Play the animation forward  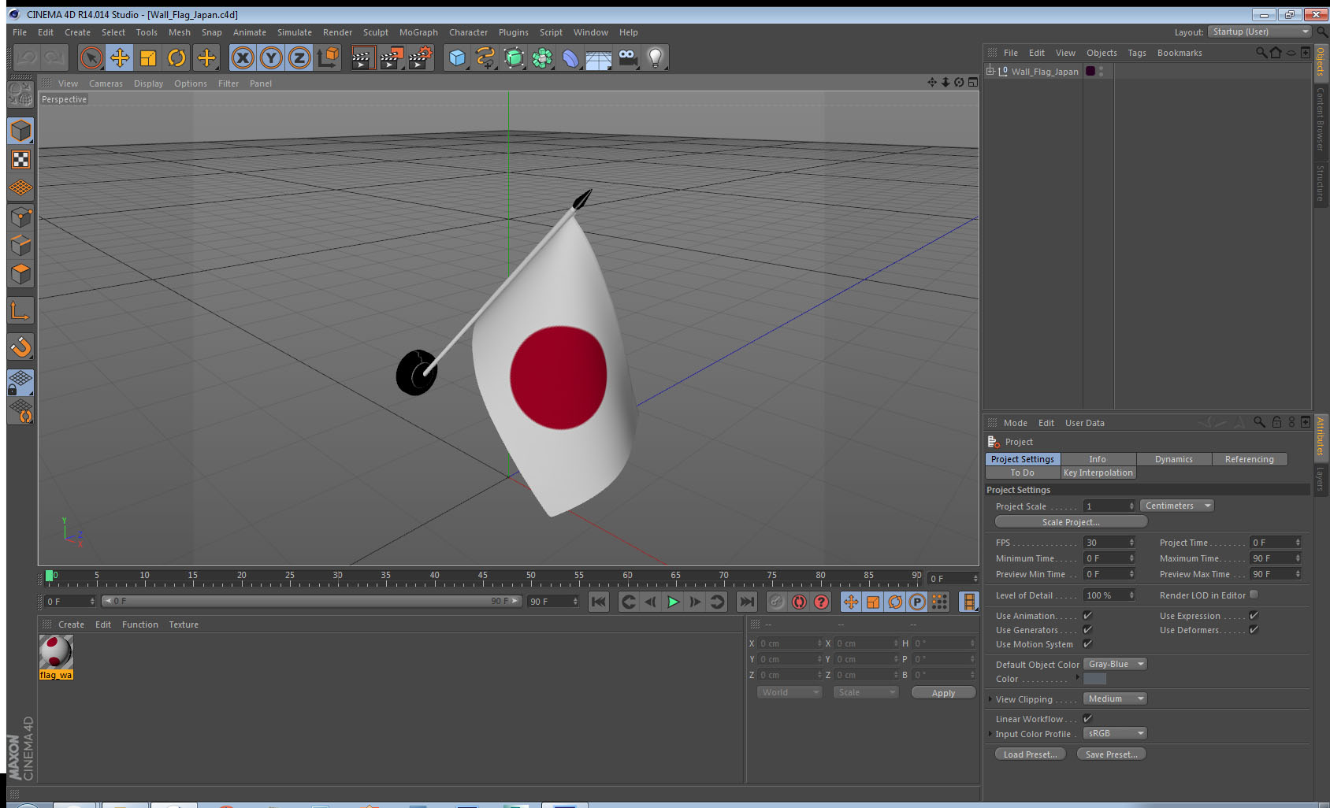click(x=673, y=602)
